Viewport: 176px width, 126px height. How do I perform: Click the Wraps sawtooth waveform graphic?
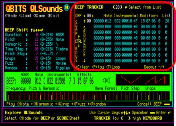click(x=155, y=80)
